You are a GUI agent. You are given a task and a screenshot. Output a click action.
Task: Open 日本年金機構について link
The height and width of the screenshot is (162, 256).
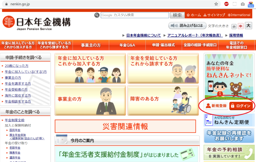[143, 35]
